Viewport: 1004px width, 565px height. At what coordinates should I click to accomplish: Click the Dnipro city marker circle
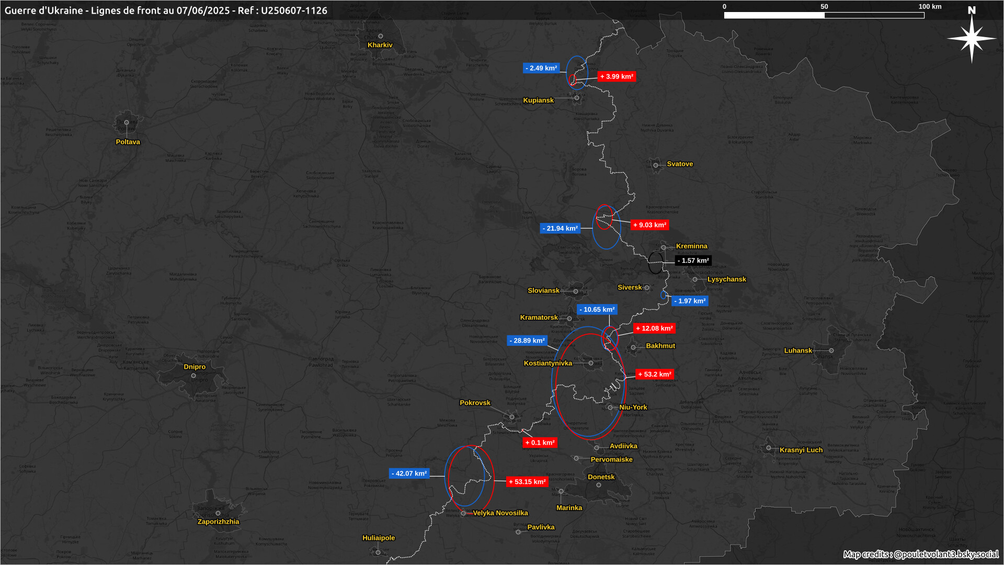[193, 376]
